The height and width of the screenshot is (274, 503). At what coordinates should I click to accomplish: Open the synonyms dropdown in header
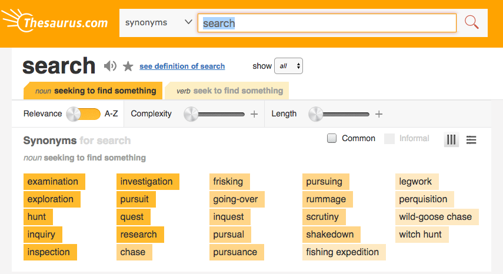[158, 22]
